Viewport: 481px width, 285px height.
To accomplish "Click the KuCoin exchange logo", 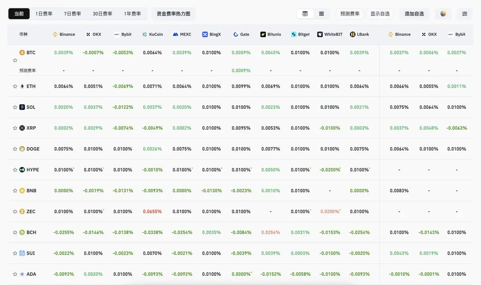I will [145, 34].
